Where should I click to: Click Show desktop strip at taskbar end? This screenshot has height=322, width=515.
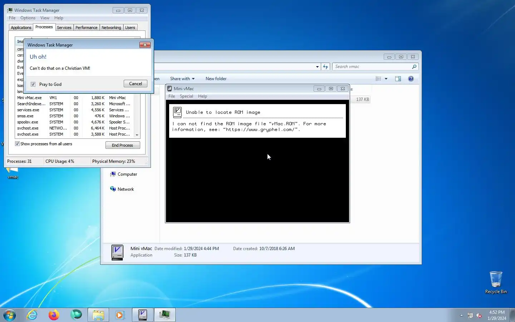pyautogui.click(x=512, y=315)
